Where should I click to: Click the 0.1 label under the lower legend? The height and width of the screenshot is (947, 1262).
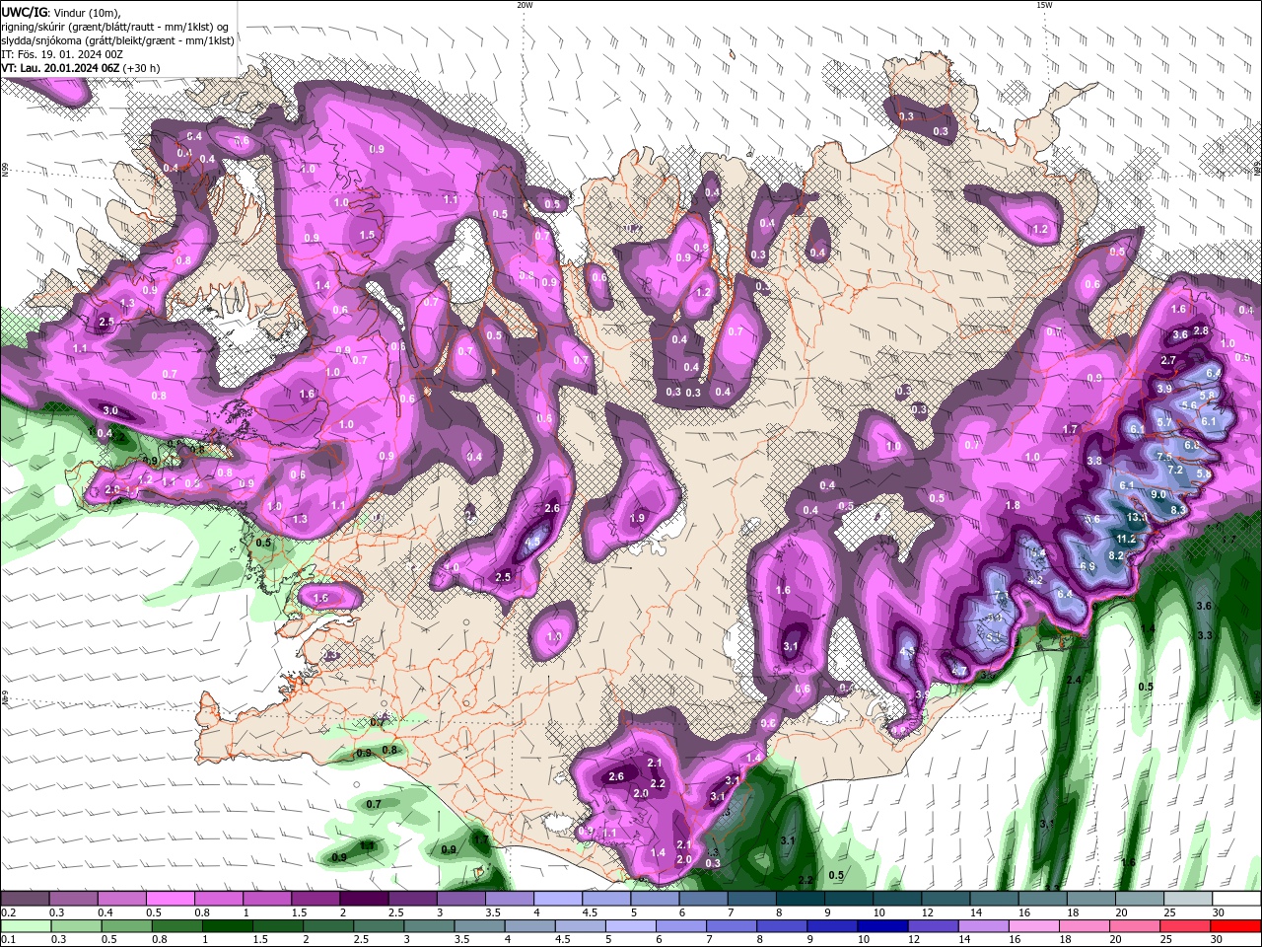[x=6, y=940]
